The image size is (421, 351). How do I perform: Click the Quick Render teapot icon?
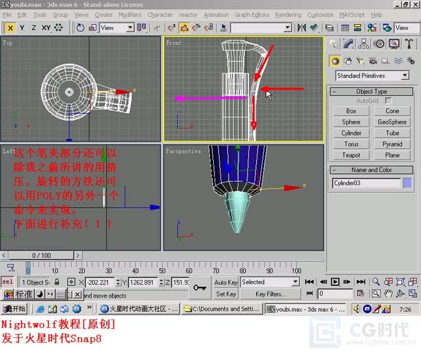pos(386,28)
